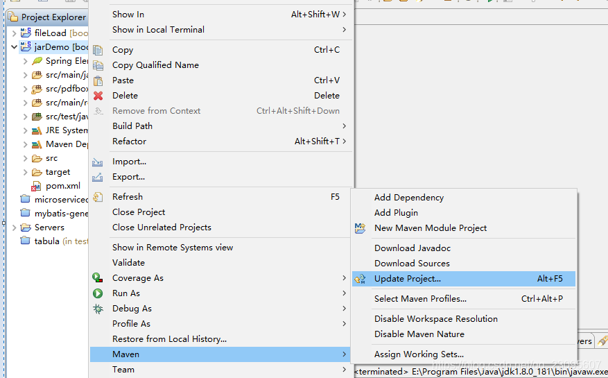Expand the Spring Elements node

[25, 61]
